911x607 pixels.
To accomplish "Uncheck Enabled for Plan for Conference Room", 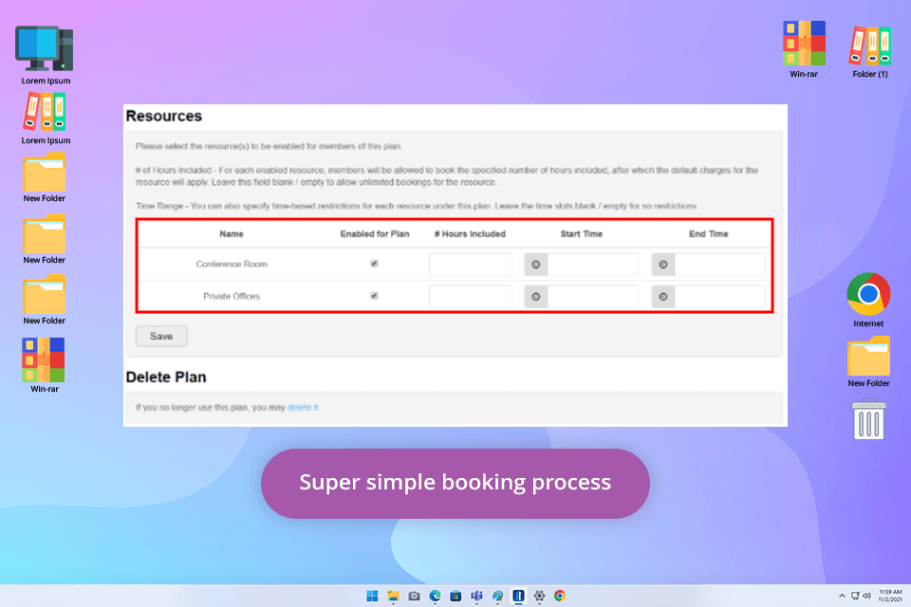I will (374, 264).
